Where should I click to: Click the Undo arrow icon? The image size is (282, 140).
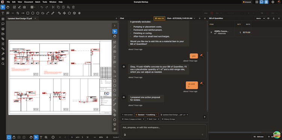tap(42, 7)
